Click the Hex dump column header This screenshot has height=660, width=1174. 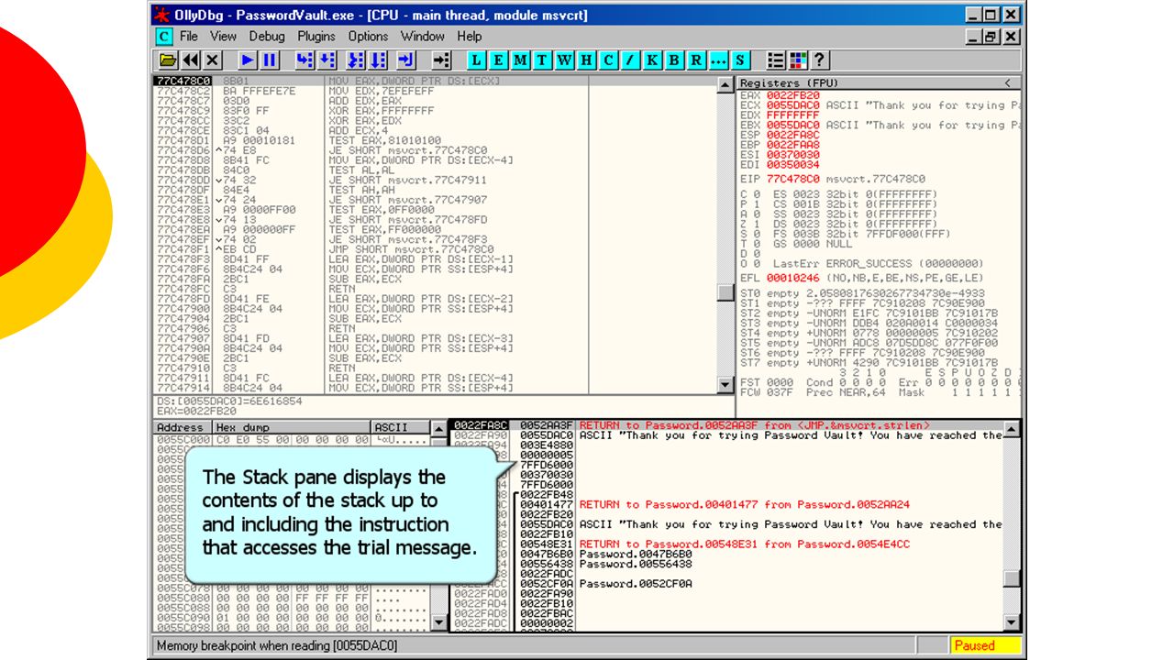(x=292, y=427)
